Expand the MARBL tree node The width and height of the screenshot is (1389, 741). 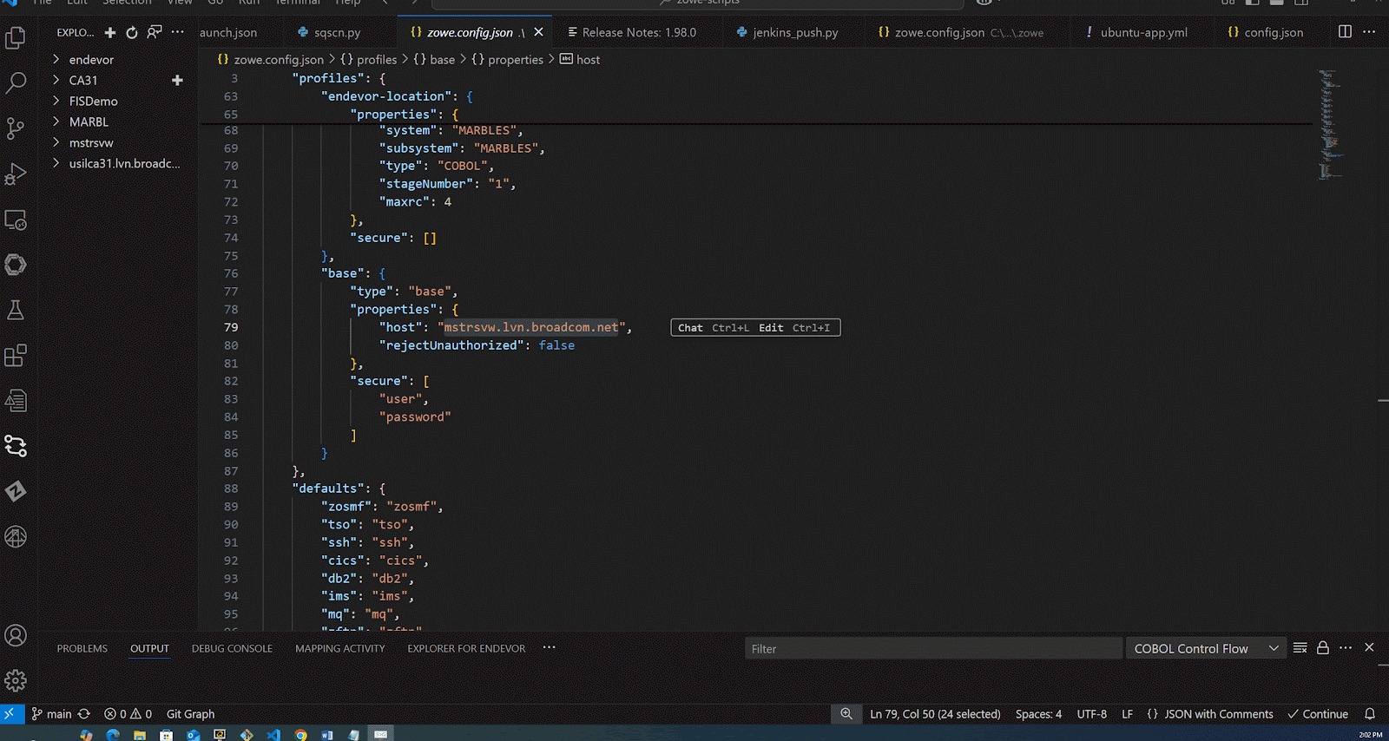click(x=89, y=122)
